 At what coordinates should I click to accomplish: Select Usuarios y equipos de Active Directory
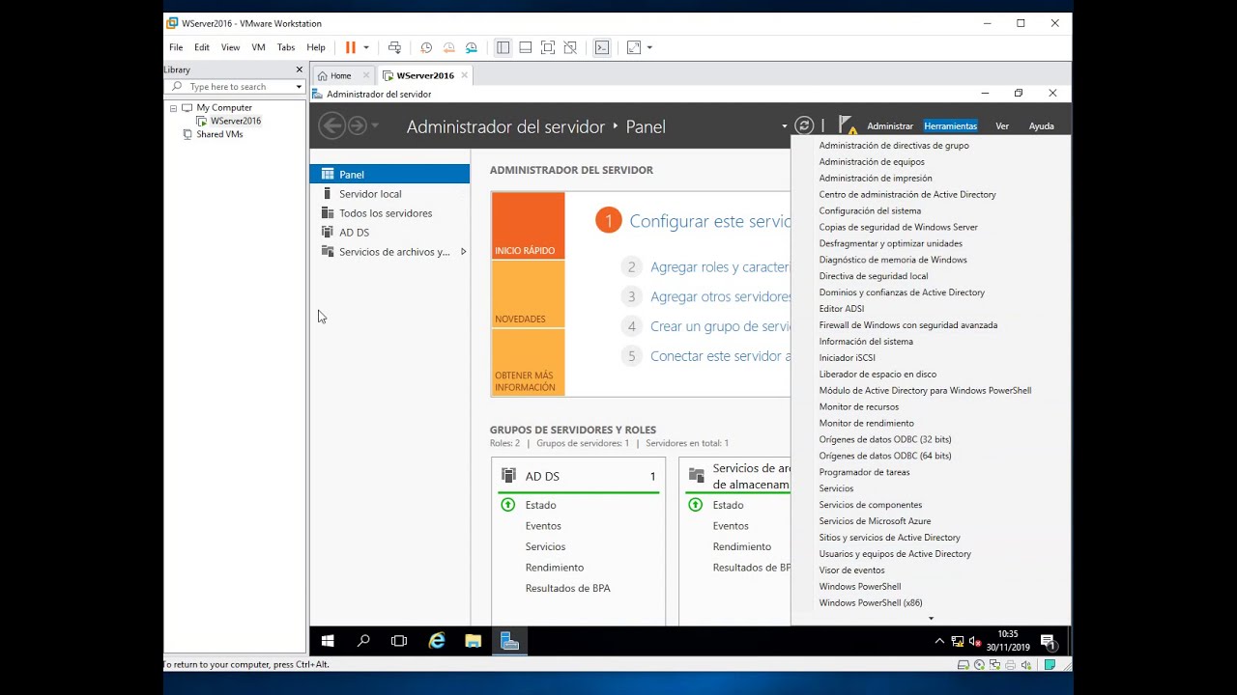(x=895, y=554)
